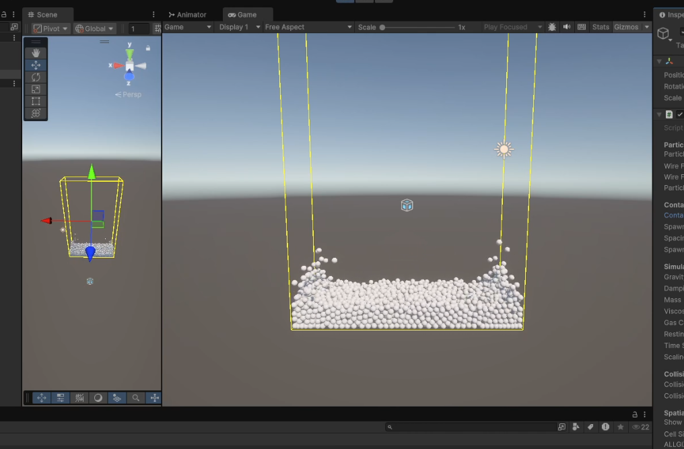684x449 pixels.
Task: Click the cube object gizmo in Game view
Action: click(407, 205)
